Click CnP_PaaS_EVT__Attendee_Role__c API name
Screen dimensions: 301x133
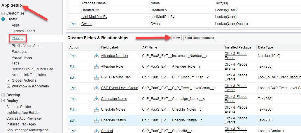pos(171,66)
